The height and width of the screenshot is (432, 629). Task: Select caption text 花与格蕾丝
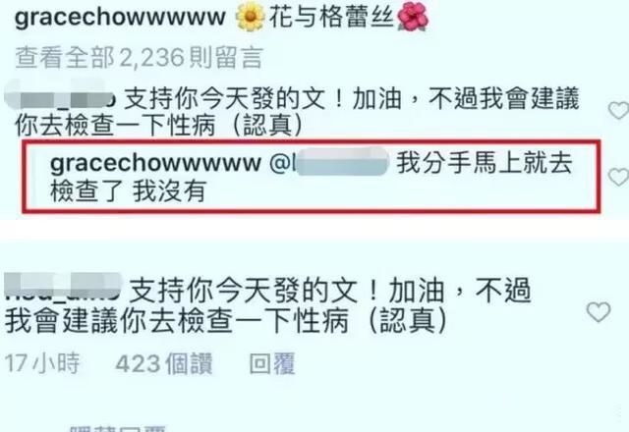click(x=331, y=18)
